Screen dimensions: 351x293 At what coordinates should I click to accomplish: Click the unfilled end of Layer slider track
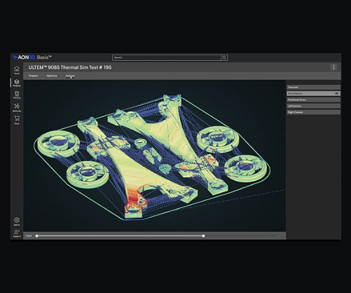(x=240, y=236)
